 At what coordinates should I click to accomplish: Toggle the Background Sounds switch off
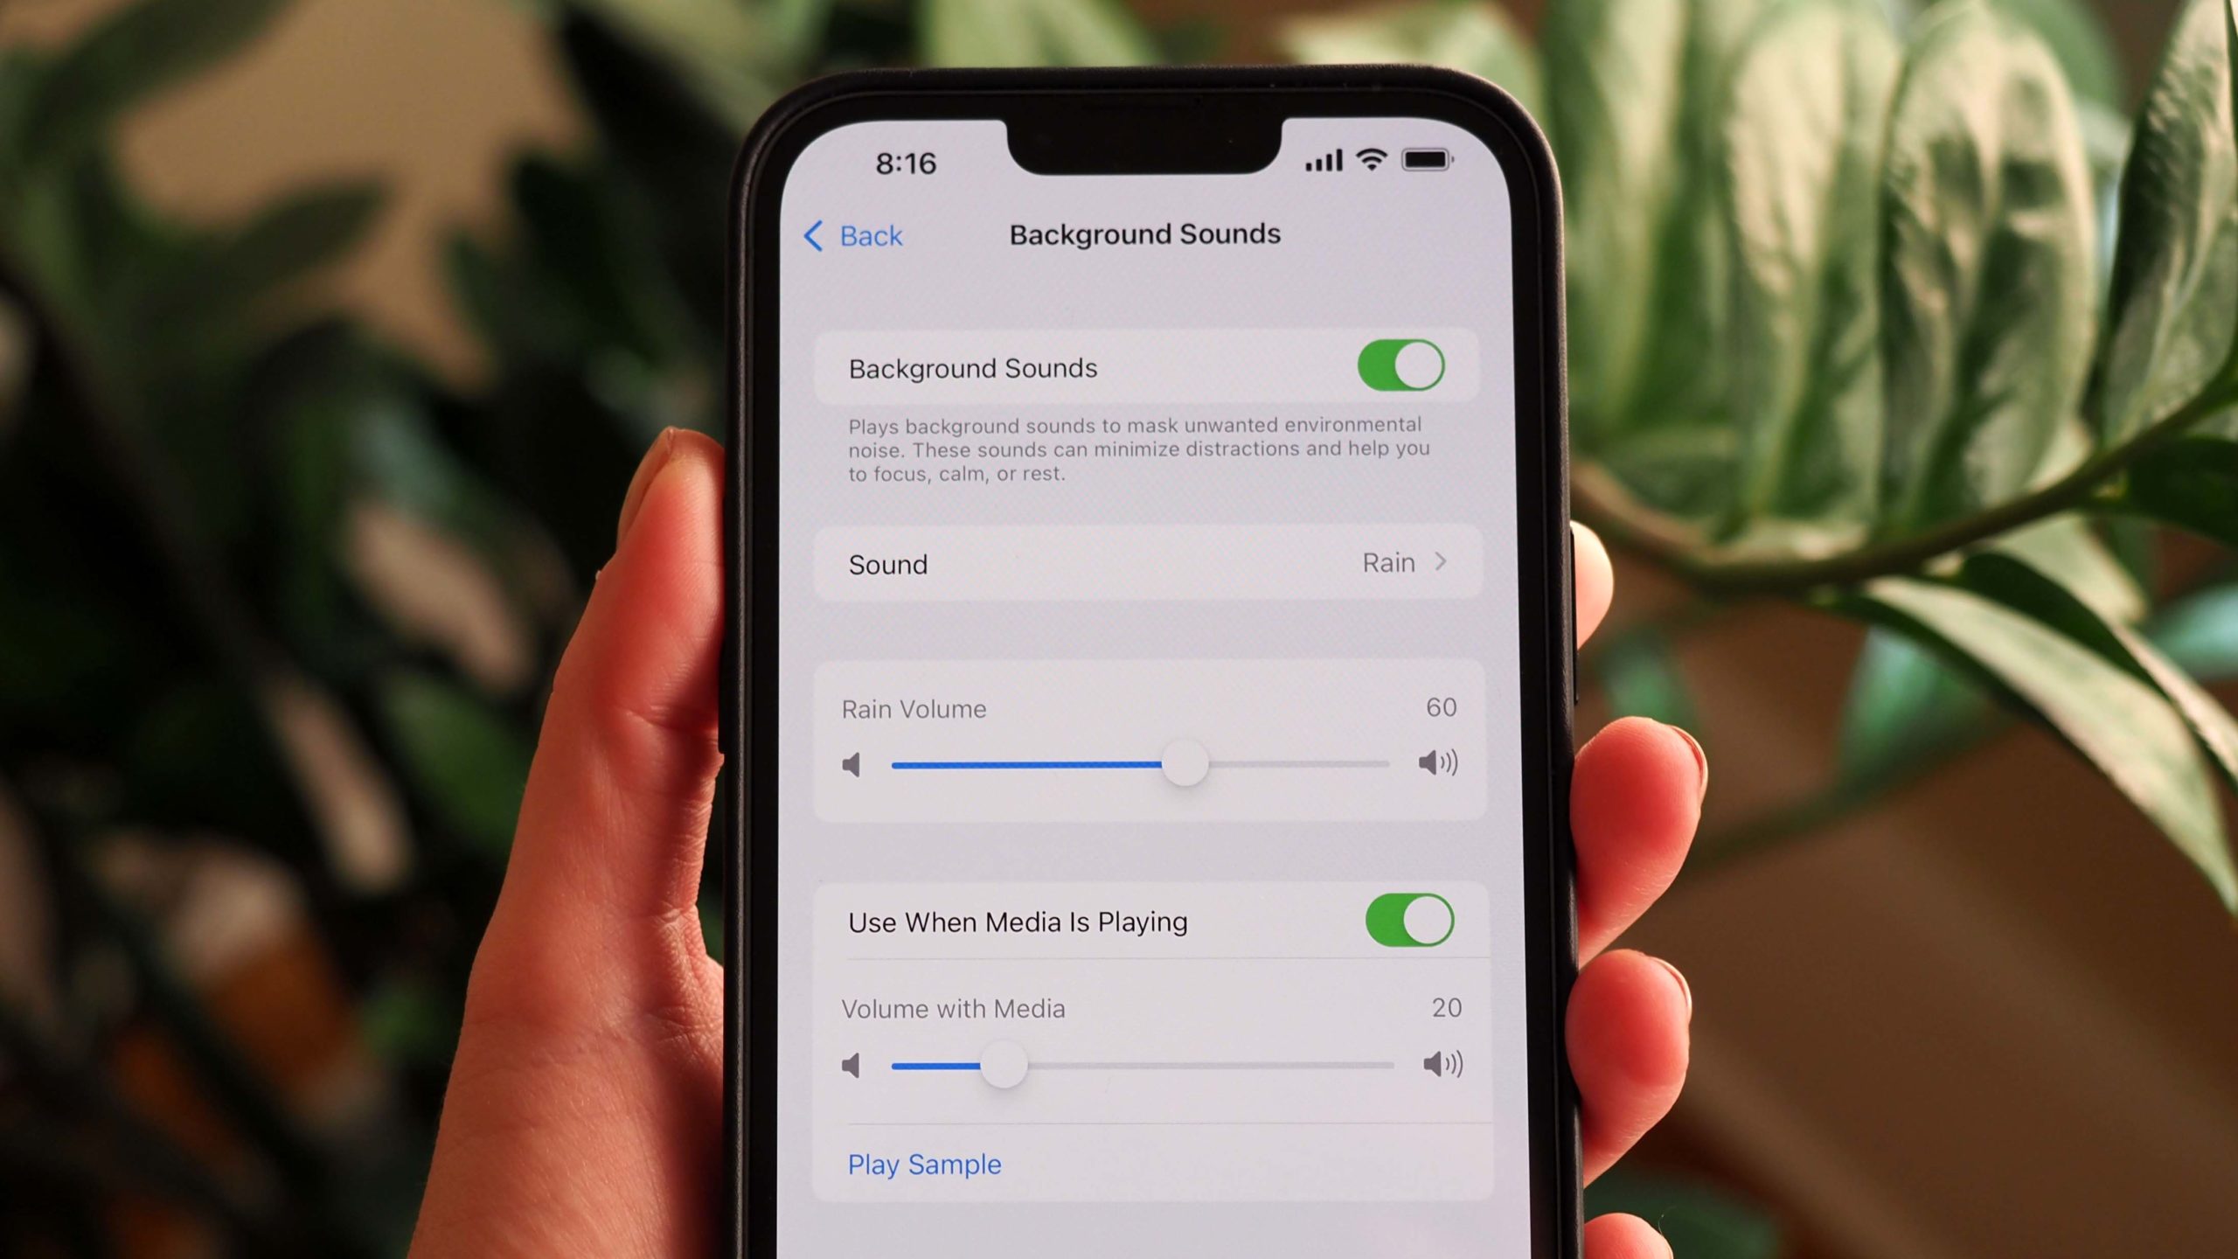pyautogui.click(x=1400, y=367)
